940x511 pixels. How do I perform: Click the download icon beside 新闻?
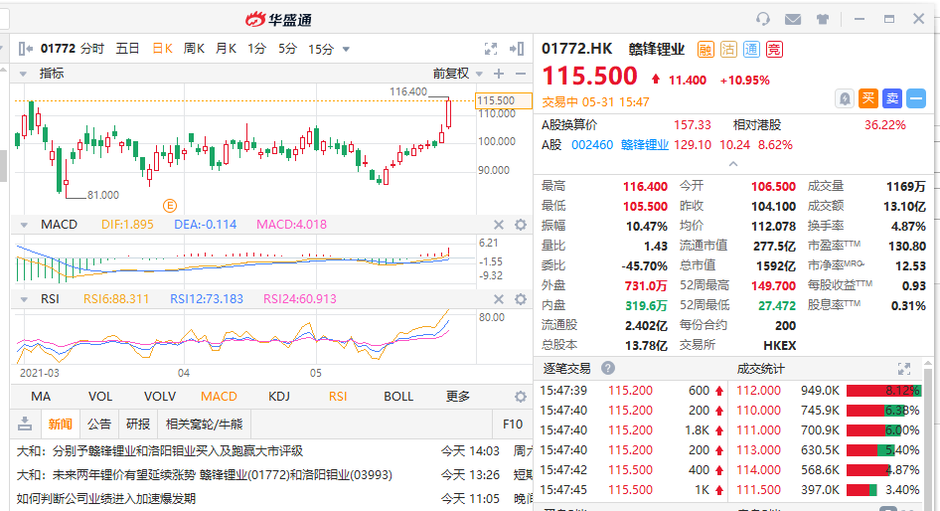coord(25,424)
